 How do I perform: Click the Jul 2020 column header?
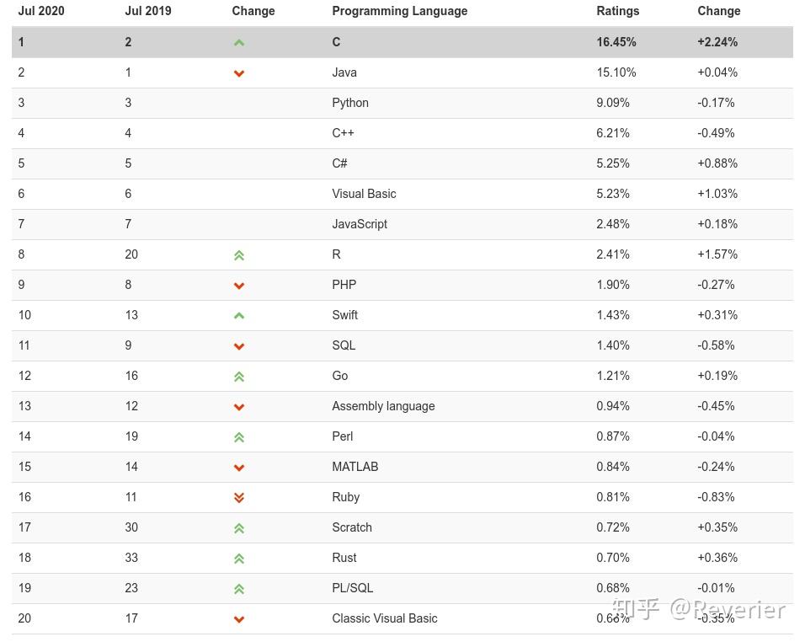coord(41,11)
